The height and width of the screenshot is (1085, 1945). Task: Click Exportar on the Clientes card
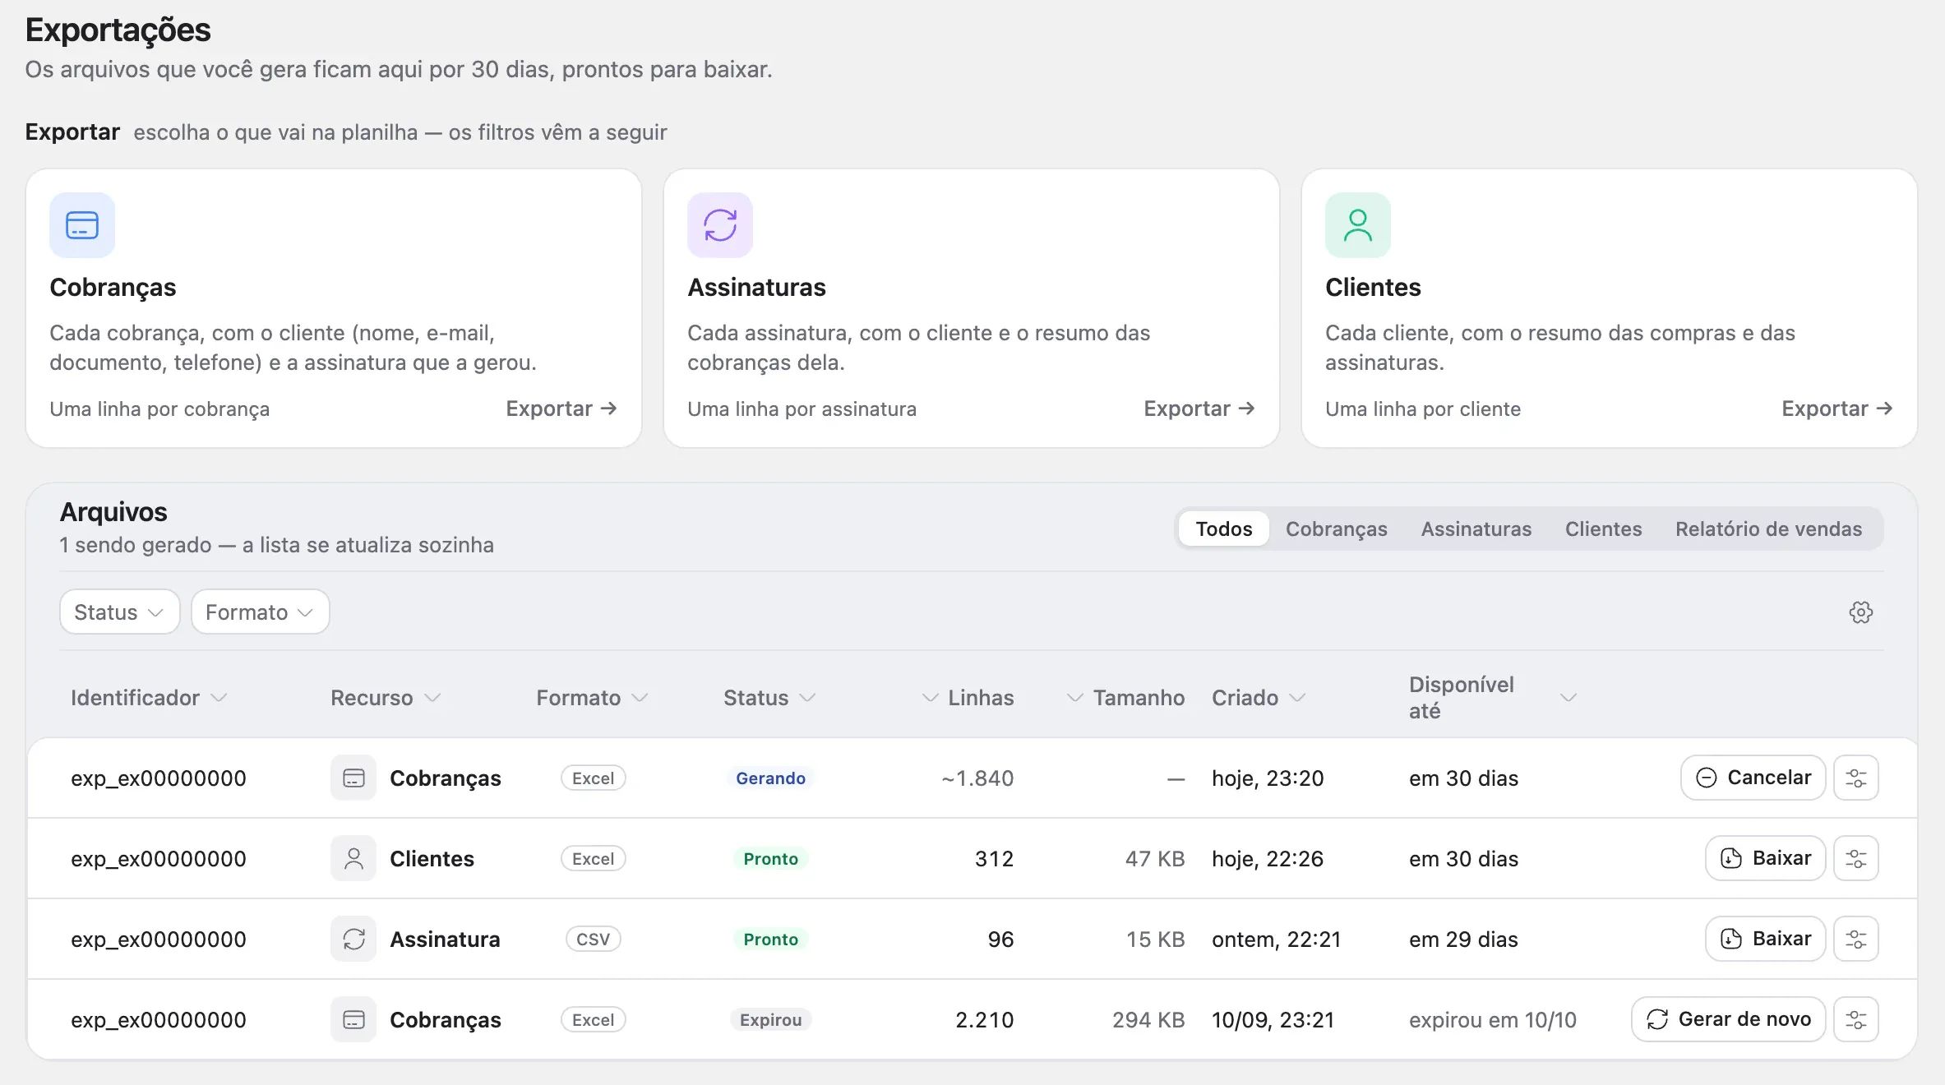coord(1837,409)
